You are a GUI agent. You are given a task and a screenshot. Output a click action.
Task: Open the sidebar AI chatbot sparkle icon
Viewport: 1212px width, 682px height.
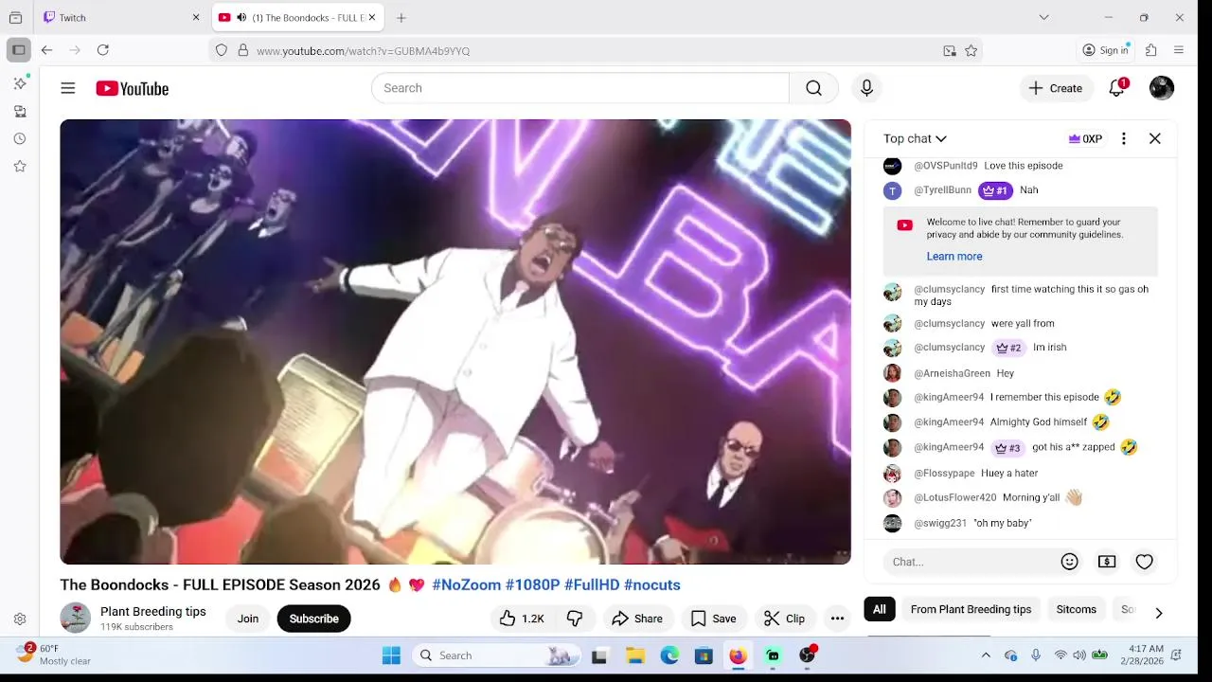[x=19, y=84]
